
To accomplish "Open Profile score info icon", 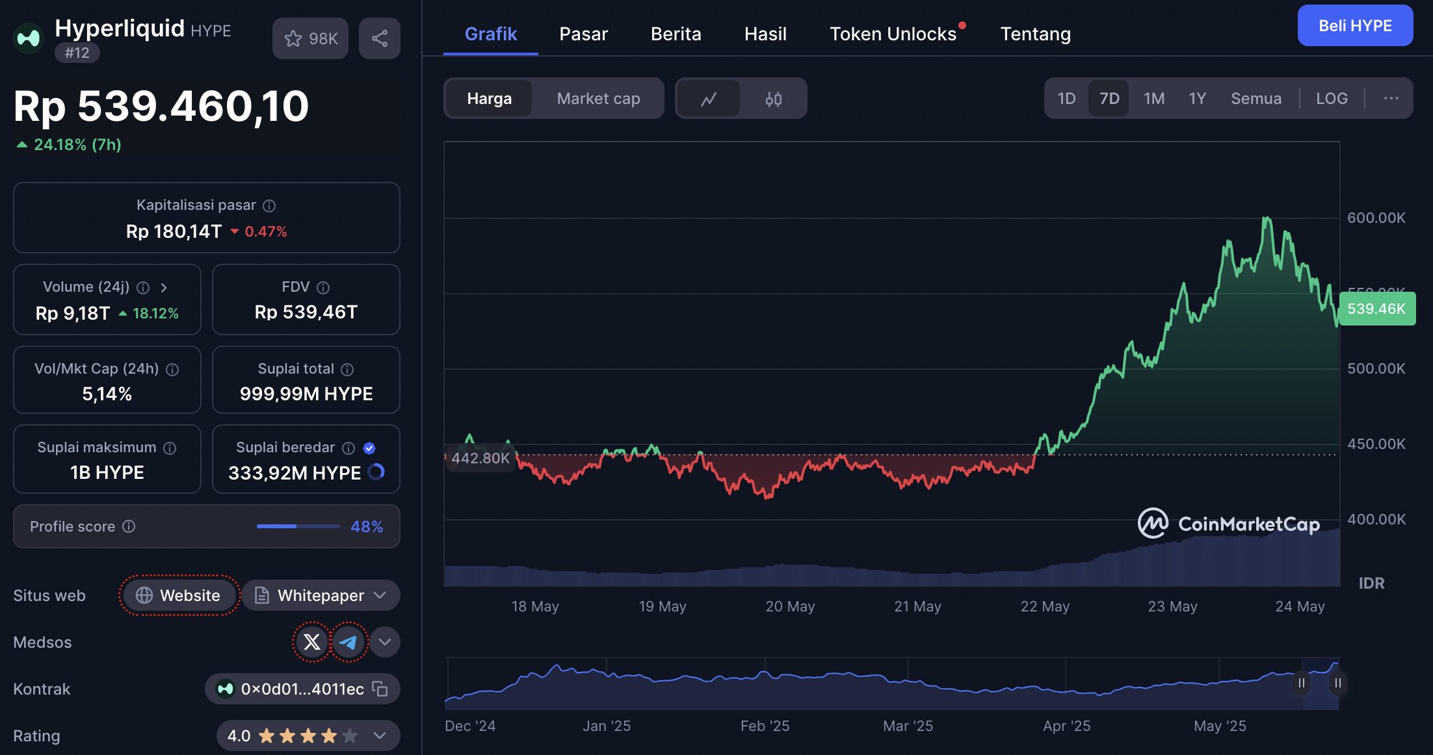I will click(129, 526).
